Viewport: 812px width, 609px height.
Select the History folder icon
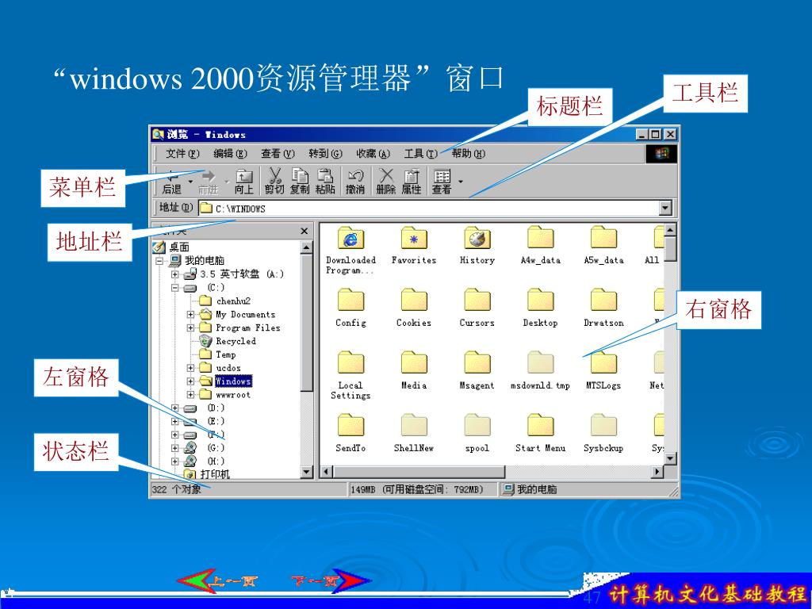point(477,239)
